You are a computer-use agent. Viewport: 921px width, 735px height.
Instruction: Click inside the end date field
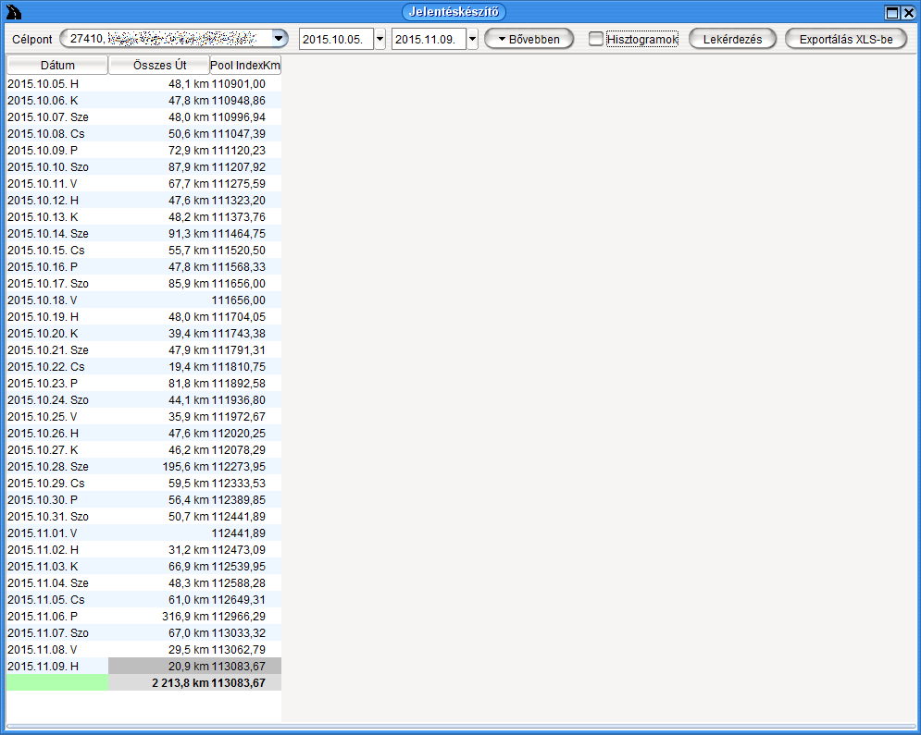[429, 40]
